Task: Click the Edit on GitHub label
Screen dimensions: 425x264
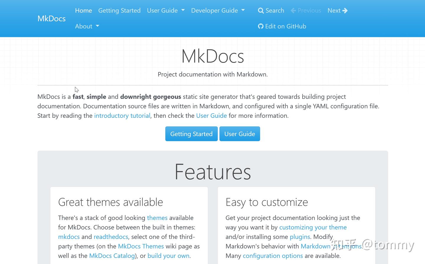Action: [x=286, y=26]
